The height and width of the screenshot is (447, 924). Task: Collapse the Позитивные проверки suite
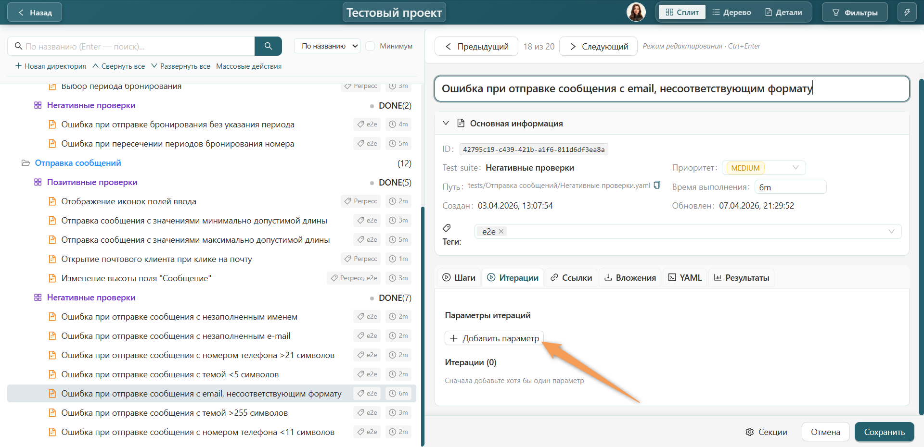[92, 182]
